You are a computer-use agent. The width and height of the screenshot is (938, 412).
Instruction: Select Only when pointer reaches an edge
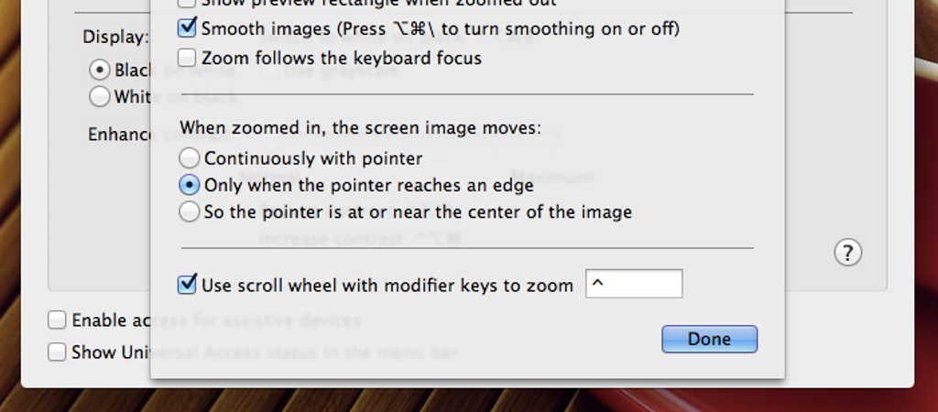[189, 185]
